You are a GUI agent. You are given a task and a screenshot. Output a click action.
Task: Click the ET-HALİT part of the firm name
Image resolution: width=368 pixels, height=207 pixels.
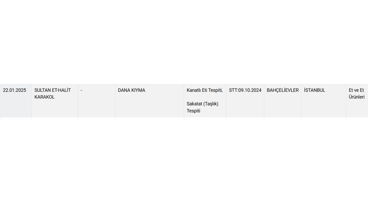[61, 90]
